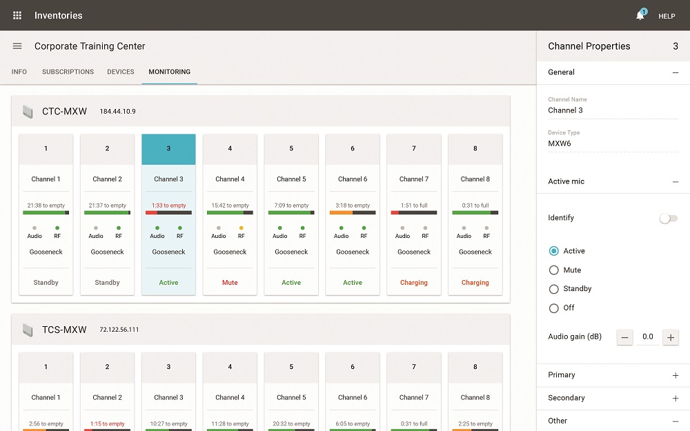Viewport: 690px width, 431px height.
Task: Open the apps grid launcher icon
Action: pyautogui.click(x=17, y=15)
